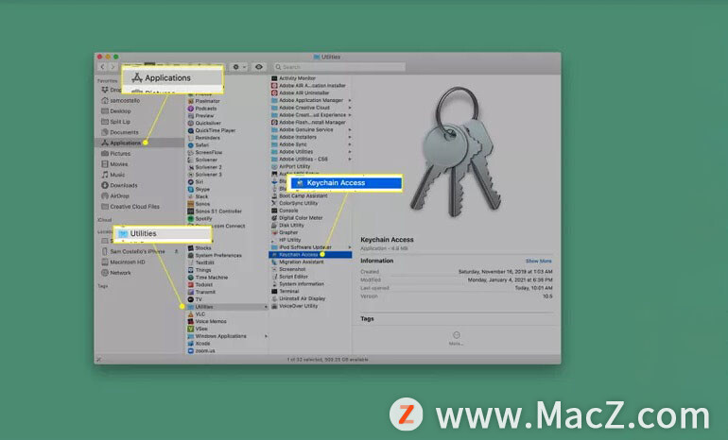Image resolution: width=728 pixels, height=440 pixels.
Task: Select Uninstall Air Display
Action: pyautogui.click(x=298, y=299)
